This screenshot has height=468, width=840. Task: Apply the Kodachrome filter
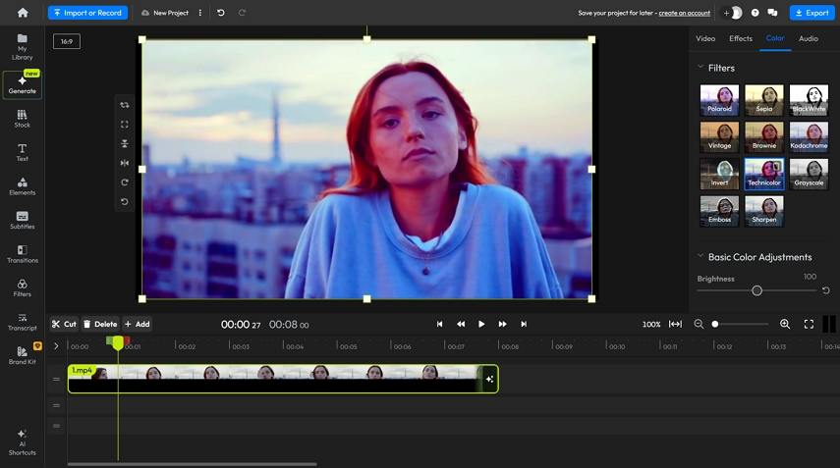pos(809,137)
